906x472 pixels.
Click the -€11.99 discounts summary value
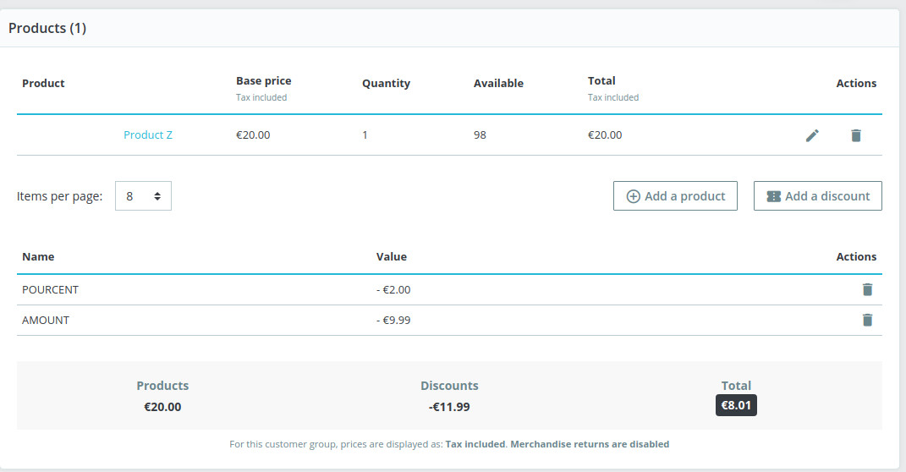coord(449,407)
